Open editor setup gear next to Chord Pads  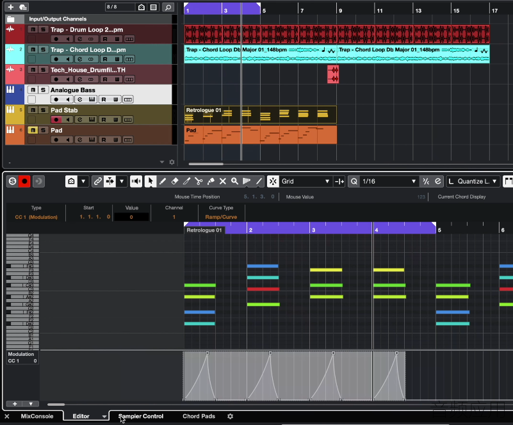(x=231, y=416)
